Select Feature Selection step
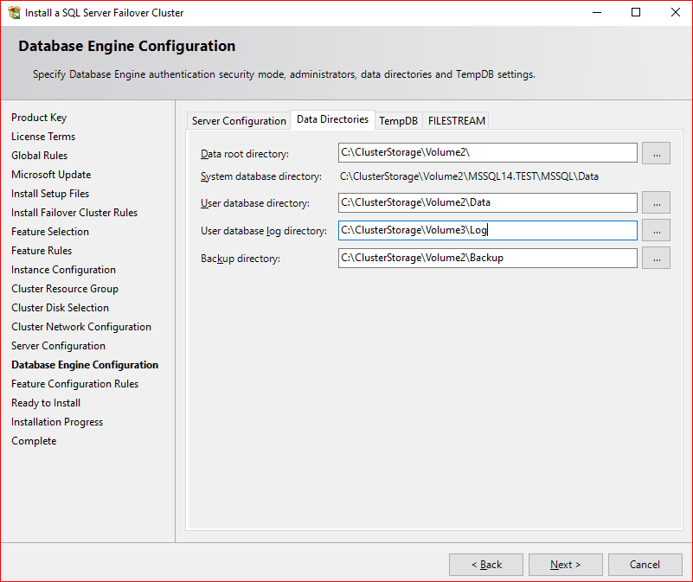 pos(50,232)
